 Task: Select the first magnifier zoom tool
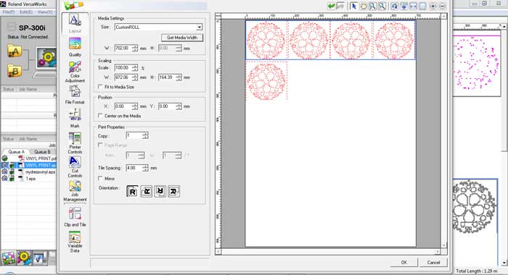[372, 6]
